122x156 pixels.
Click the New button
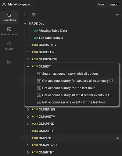pyautogui.click(x=101, y=5)
